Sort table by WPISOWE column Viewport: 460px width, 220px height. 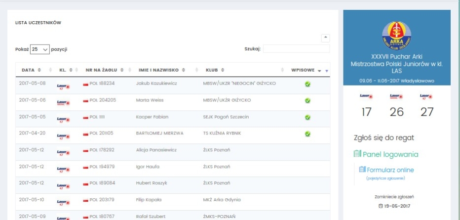307,70
